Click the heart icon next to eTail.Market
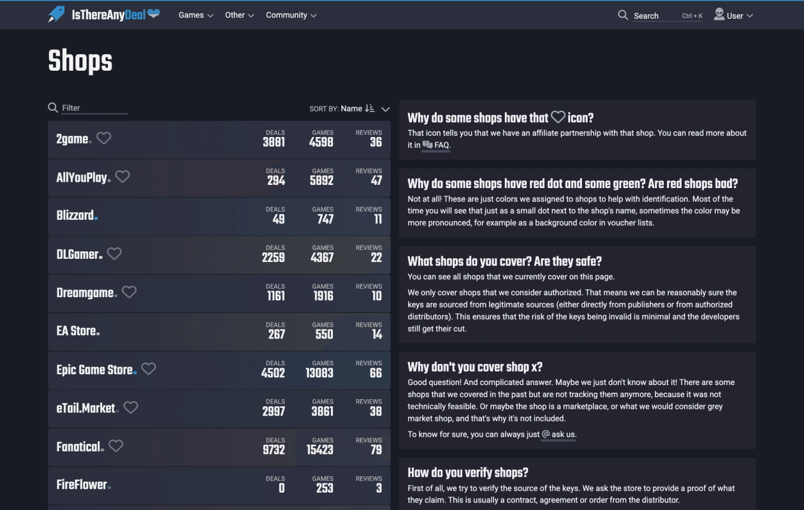This screenshot has width=804, height=510. tap(131, 407)
